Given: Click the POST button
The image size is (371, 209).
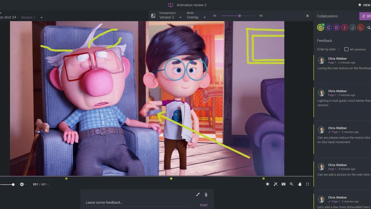Looking at the screenshot, I should (x=204, y=205).
